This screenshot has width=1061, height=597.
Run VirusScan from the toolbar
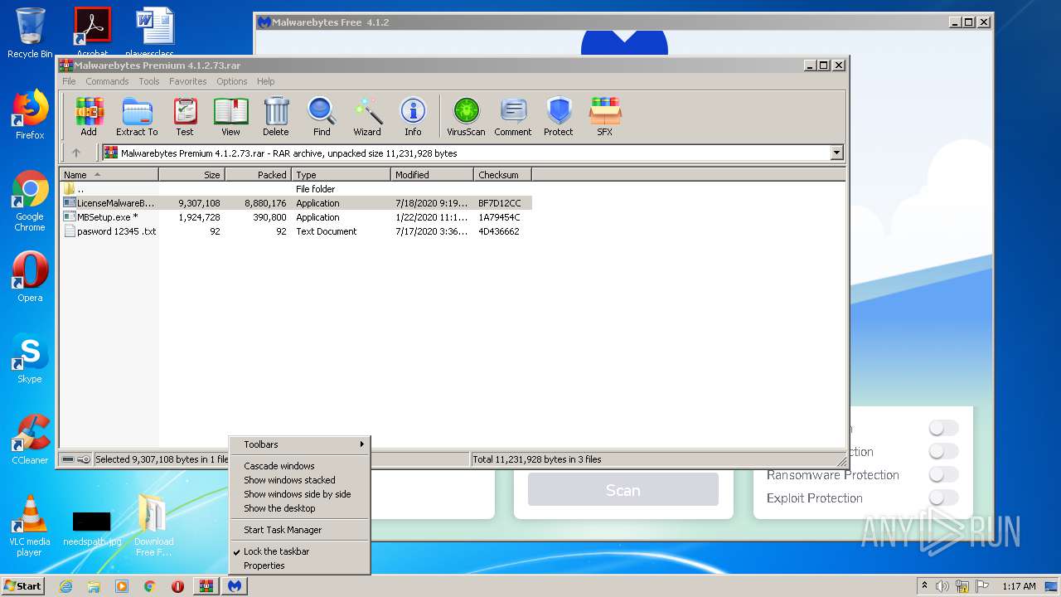(466, 117)
